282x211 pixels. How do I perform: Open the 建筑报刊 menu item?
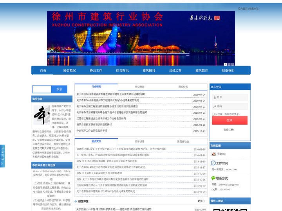pyautogui.click(x=149, y=70)
